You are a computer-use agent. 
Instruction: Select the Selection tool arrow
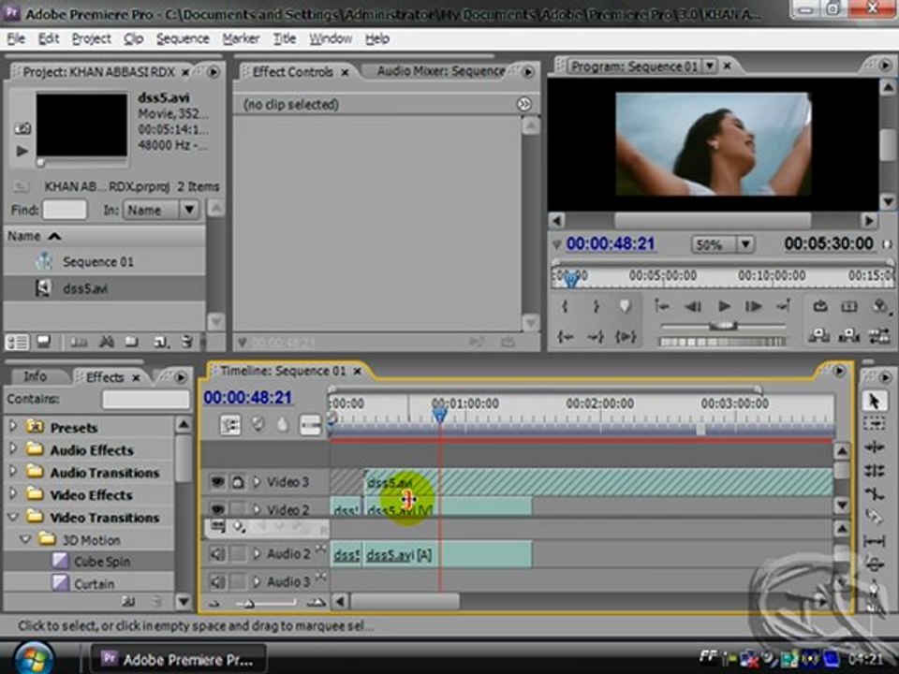tap(874, 402)
